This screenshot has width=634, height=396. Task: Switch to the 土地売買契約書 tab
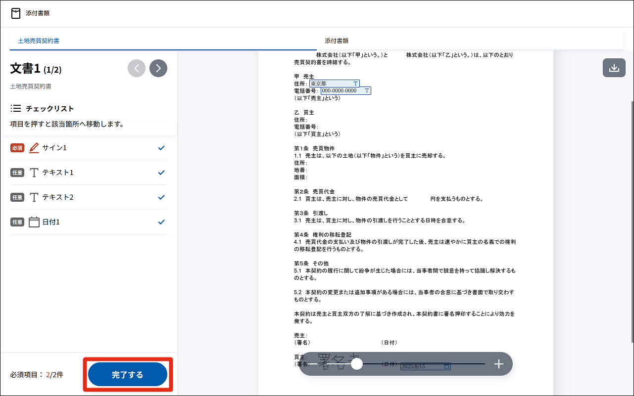39,41
